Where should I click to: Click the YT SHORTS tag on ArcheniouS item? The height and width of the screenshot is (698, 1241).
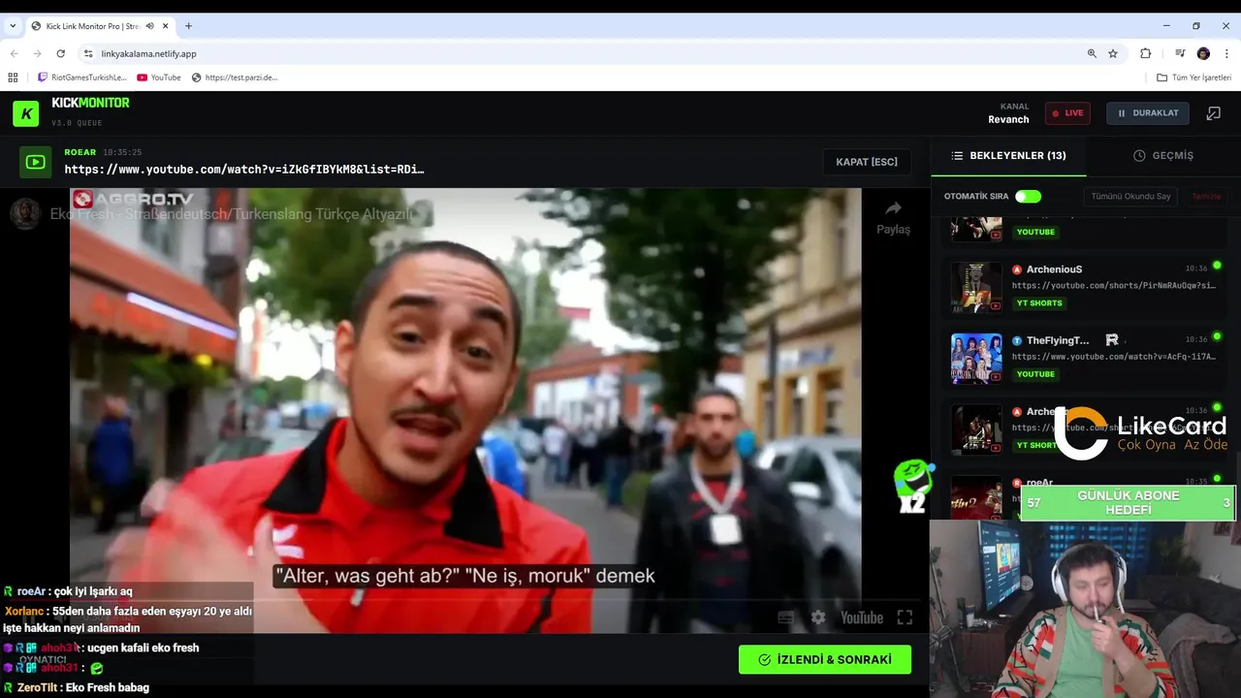(x=1039, y=303)
